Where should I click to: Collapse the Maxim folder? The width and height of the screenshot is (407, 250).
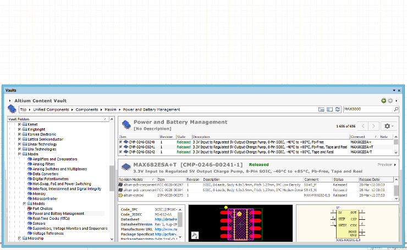point(19,154)
